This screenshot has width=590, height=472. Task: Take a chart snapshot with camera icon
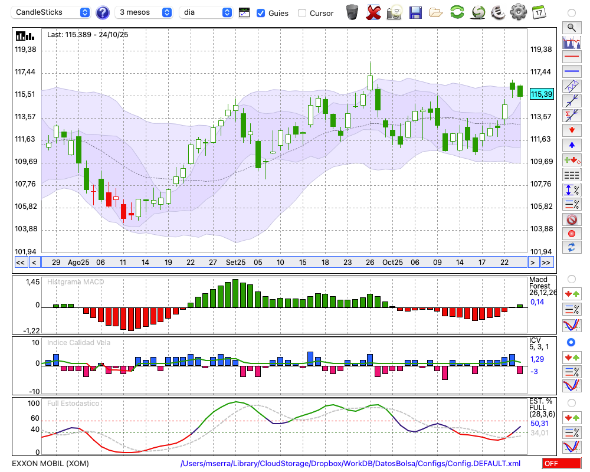click(x=394, y=12)
